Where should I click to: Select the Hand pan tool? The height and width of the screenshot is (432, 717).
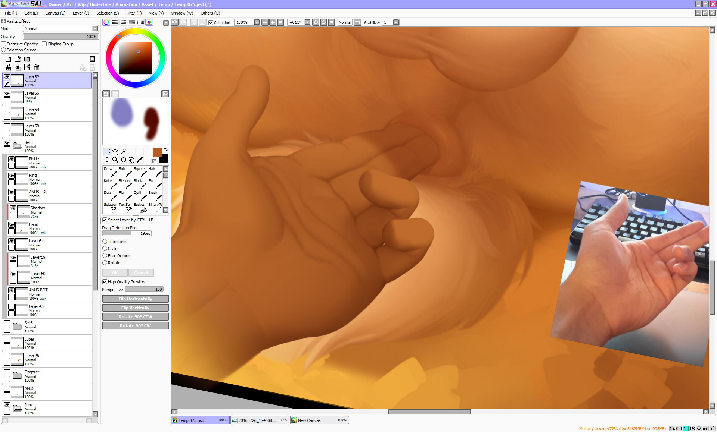pyautogui.click(x=131, y=160)
